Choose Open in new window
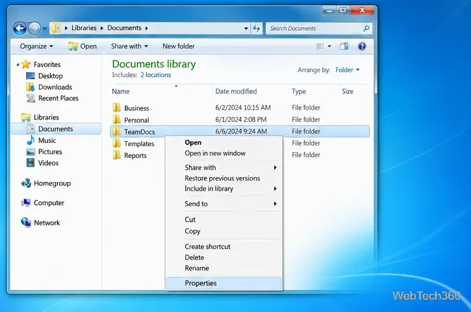471x312 pixels. [x=215, y=154]
